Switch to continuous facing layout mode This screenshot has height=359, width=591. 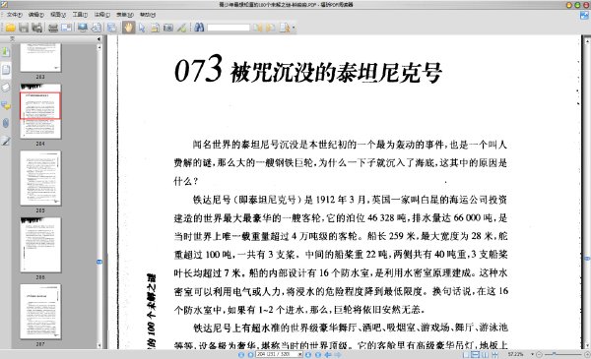494,355
